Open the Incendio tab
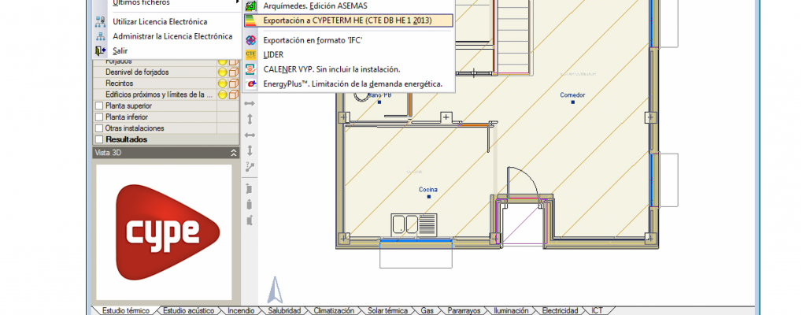 click(241, 310)
